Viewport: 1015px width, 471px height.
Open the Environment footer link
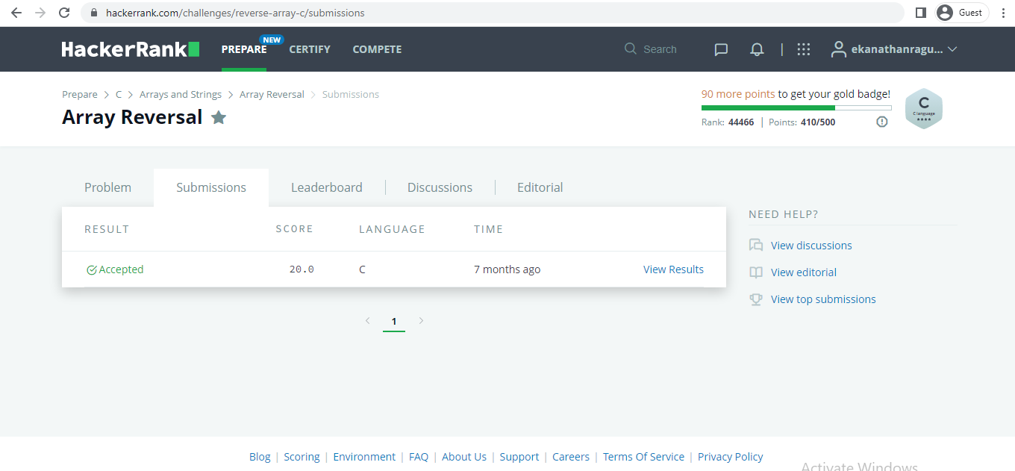coord(364,457)
